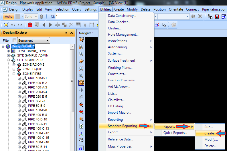Click the undo arrow icon
The width and height of the screenshot is (227, 151).
(x=13, y=25)
